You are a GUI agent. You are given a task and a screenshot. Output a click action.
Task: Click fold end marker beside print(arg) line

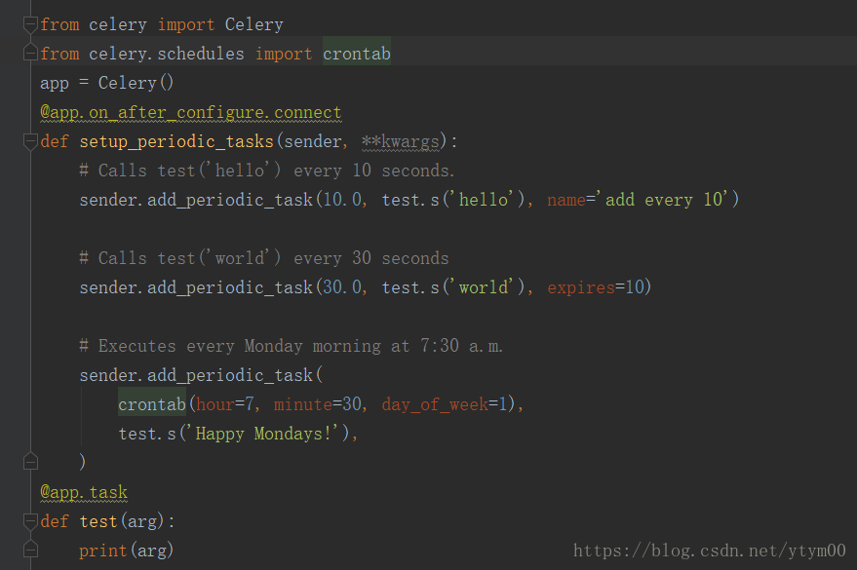pyautogui.click(x=30, y=551)
